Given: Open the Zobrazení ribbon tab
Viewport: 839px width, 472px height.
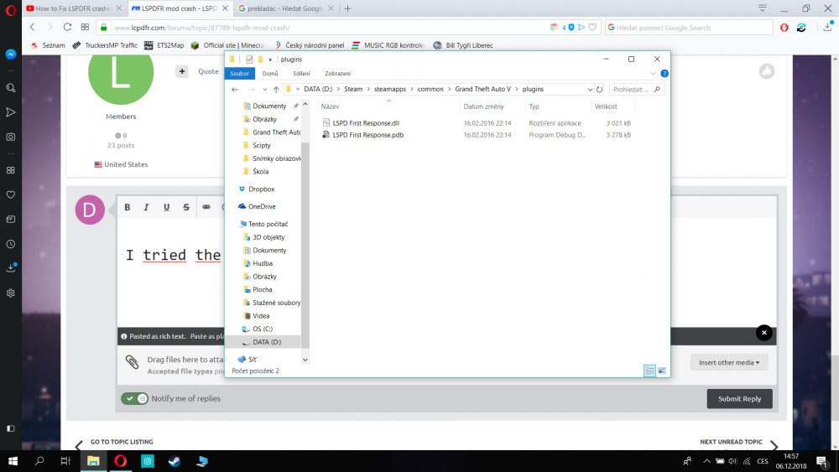Looking at the screenshot, I should [337, 73].
